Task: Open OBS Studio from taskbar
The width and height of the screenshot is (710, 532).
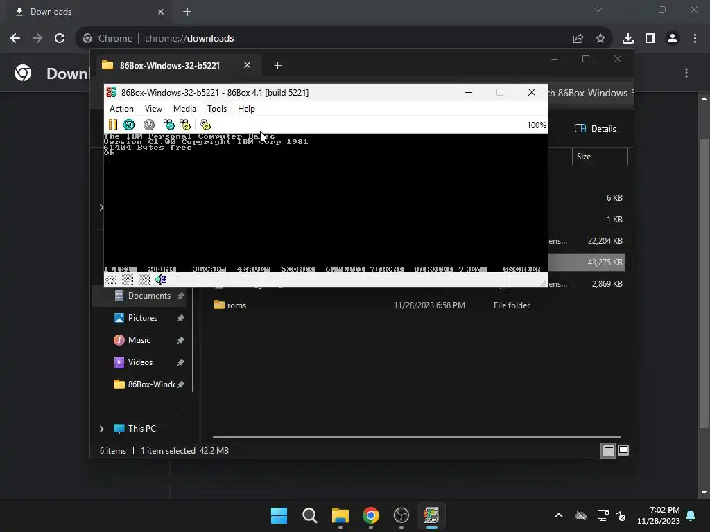Action: [401, 515]
